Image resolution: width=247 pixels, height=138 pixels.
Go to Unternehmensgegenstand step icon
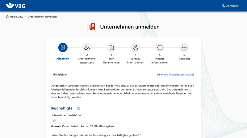pos(87,48)
